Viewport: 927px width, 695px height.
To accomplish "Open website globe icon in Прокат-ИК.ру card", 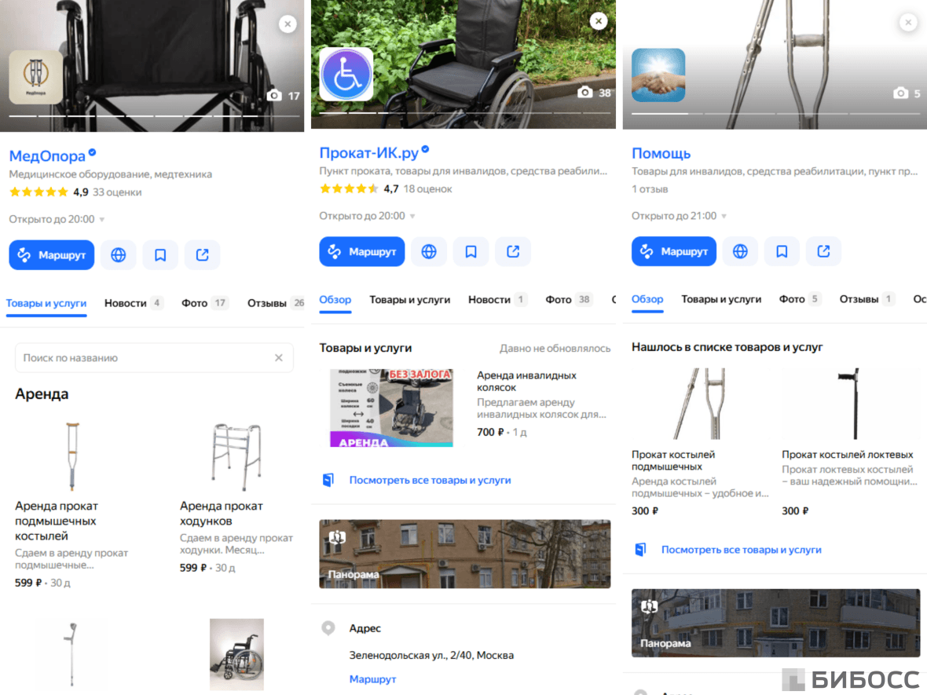I will click(429, 252).
